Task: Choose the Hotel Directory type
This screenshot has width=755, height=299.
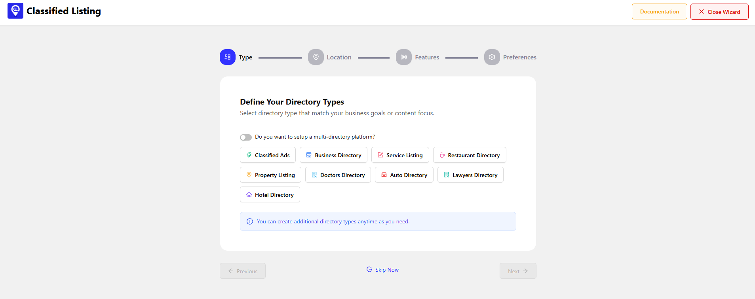Action: click(270, 194)
